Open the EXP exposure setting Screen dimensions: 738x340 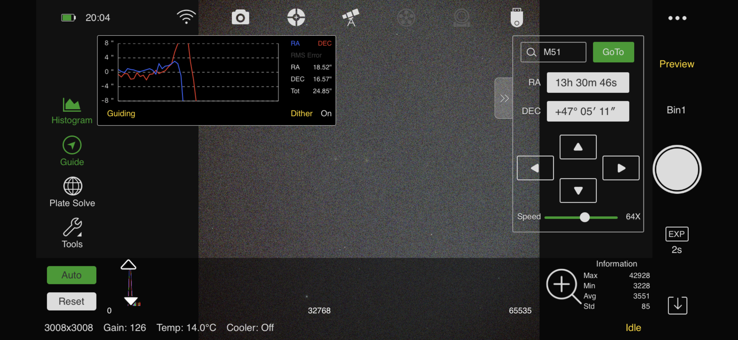[676, 235]
